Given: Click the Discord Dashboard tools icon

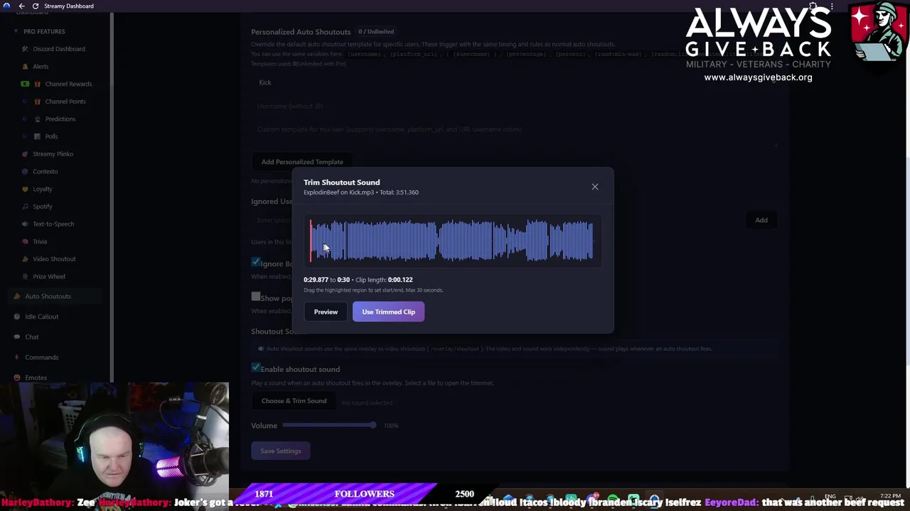Looking at the screenshot, I should click(26, 49).
